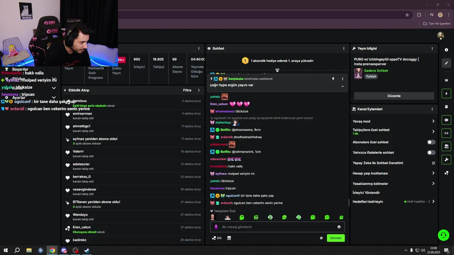Screen dimensions: 454x255
Task: Select the SANA emote thumbnail
Action: click(x=228, y=217)
